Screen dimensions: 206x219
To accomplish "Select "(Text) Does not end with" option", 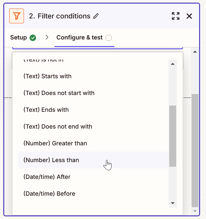I will tap(58, 127).
